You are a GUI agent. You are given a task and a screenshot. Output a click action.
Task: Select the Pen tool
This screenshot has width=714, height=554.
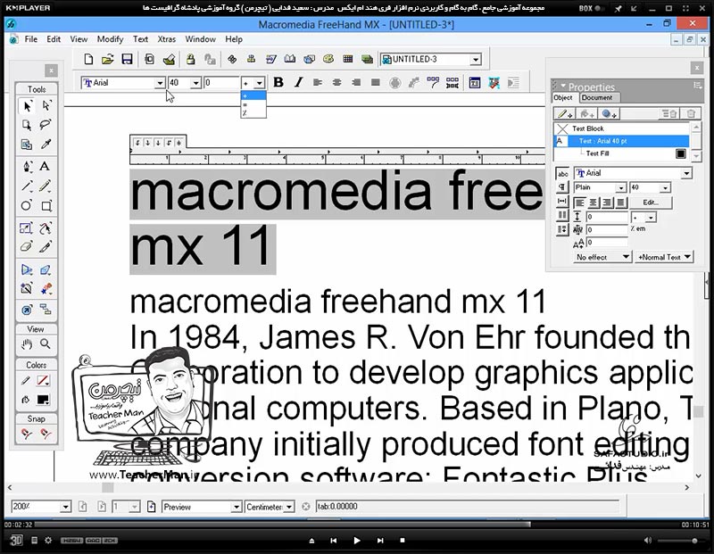(x=27, y=166)
